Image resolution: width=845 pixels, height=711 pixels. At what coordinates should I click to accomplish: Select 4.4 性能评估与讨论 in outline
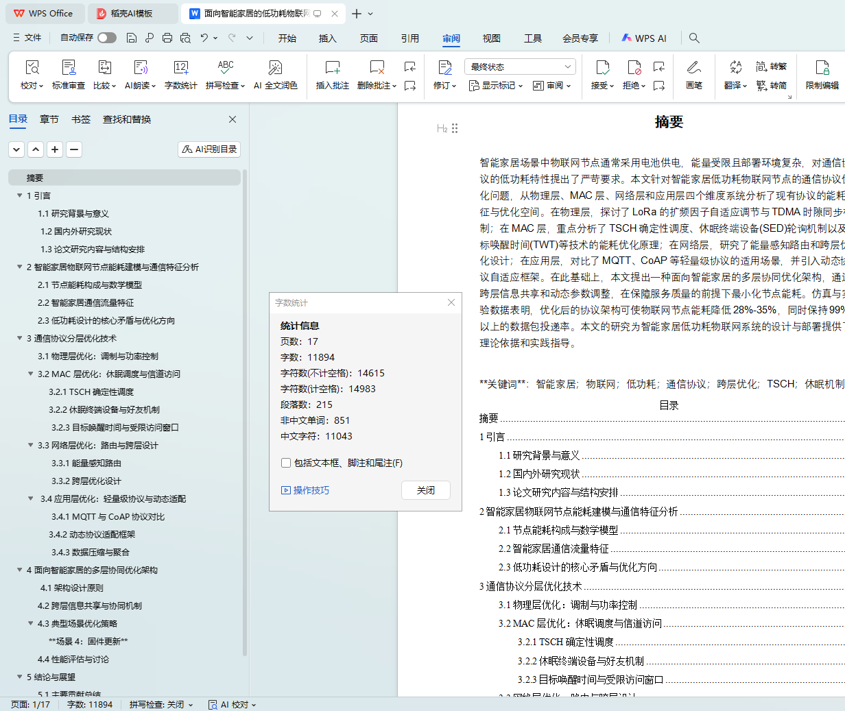pyautogui.click(x=73, y=659)
